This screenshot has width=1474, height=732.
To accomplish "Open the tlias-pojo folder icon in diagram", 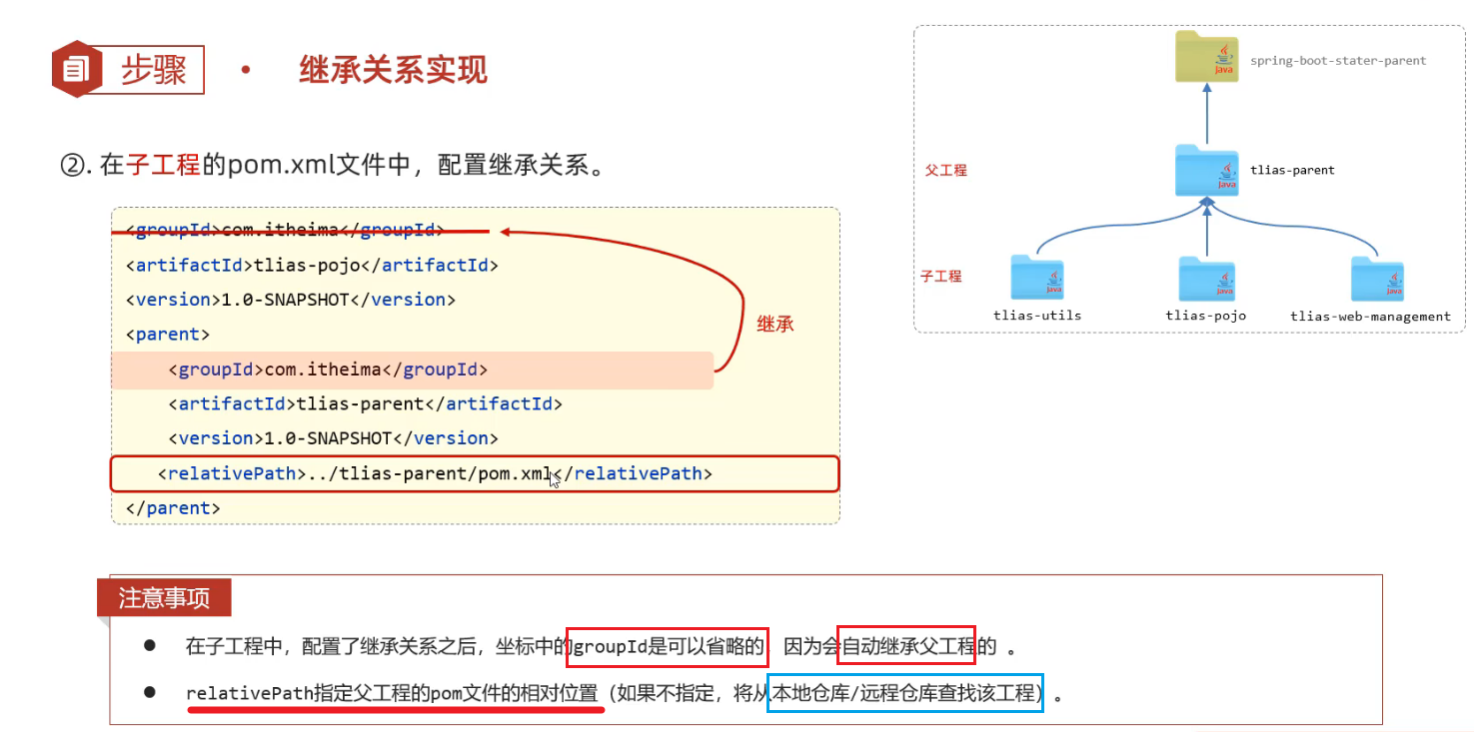I will [1205, 279].
